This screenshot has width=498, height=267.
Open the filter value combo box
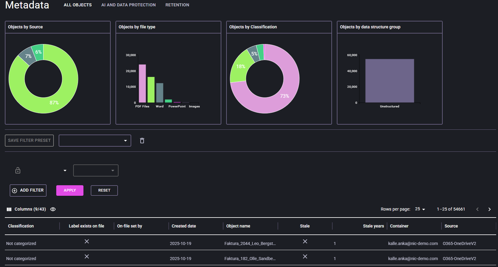[x=96, y=170]
